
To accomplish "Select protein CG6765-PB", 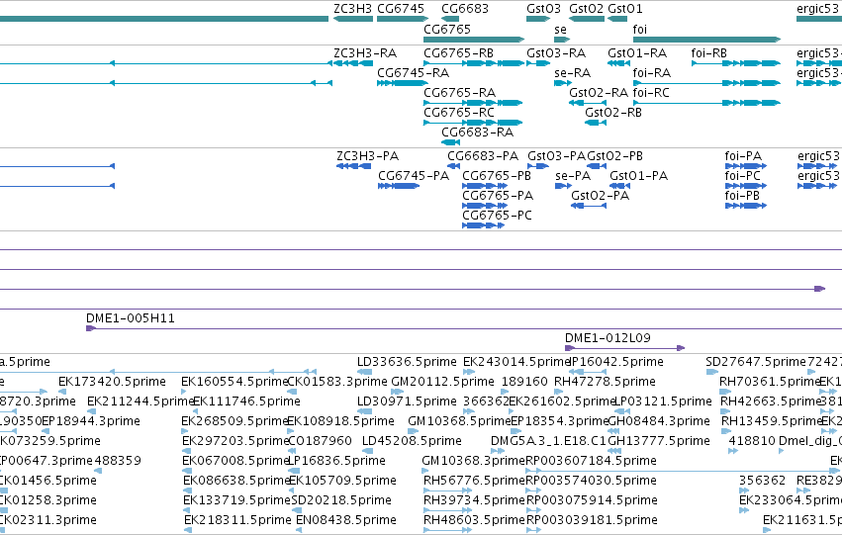I will 497,176.
